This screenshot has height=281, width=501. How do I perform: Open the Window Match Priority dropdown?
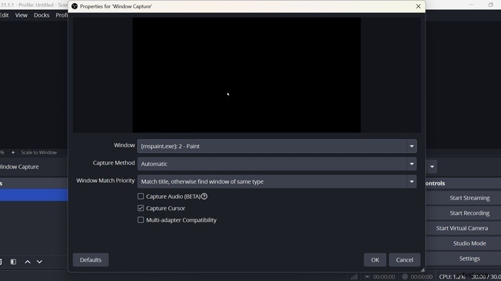276,182
